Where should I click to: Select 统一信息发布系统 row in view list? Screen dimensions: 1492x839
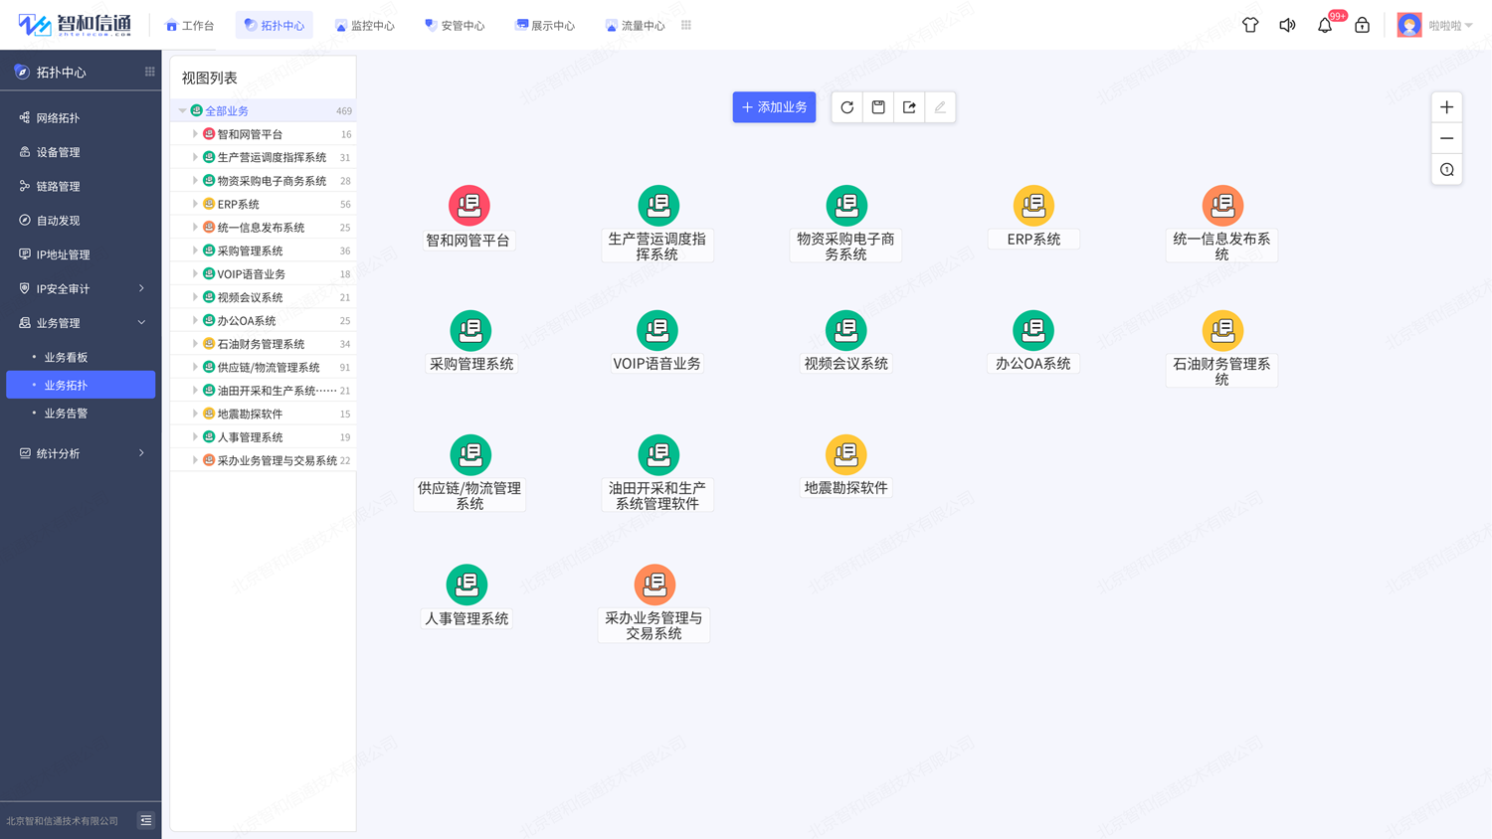[264, 228]
